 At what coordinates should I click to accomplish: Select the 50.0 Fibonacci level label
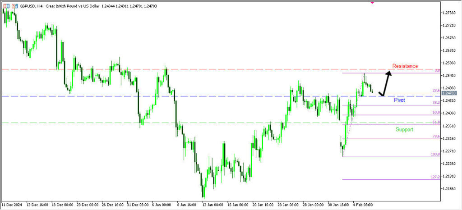436,112
